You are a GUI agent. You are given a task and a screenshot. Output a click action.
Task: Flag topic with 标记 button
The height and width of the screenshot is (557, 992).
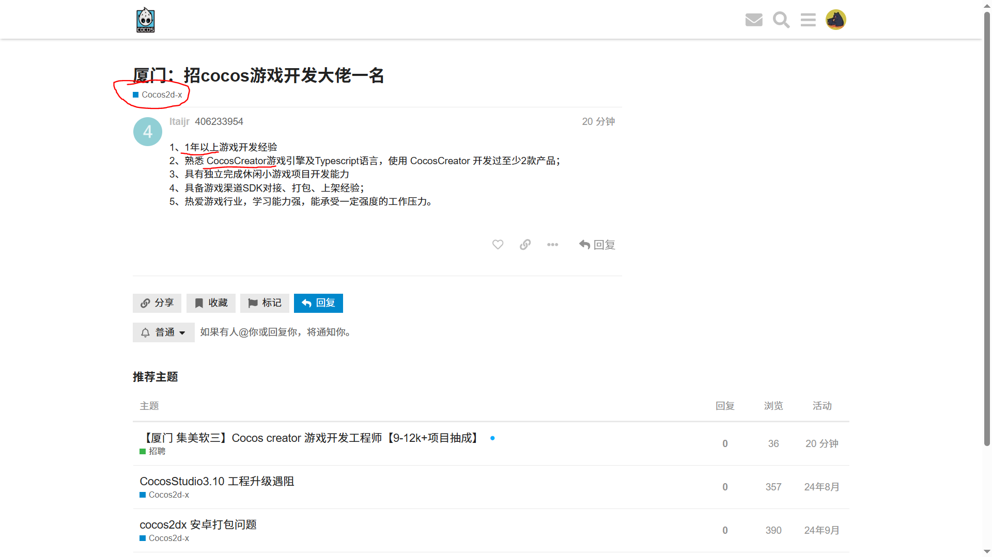click(x=265, y=303)
